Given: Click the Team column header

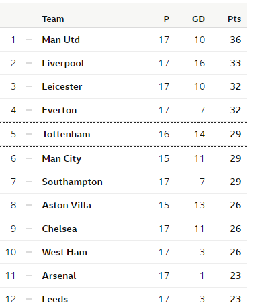Looking at the screenshot, I should point(53,19).
